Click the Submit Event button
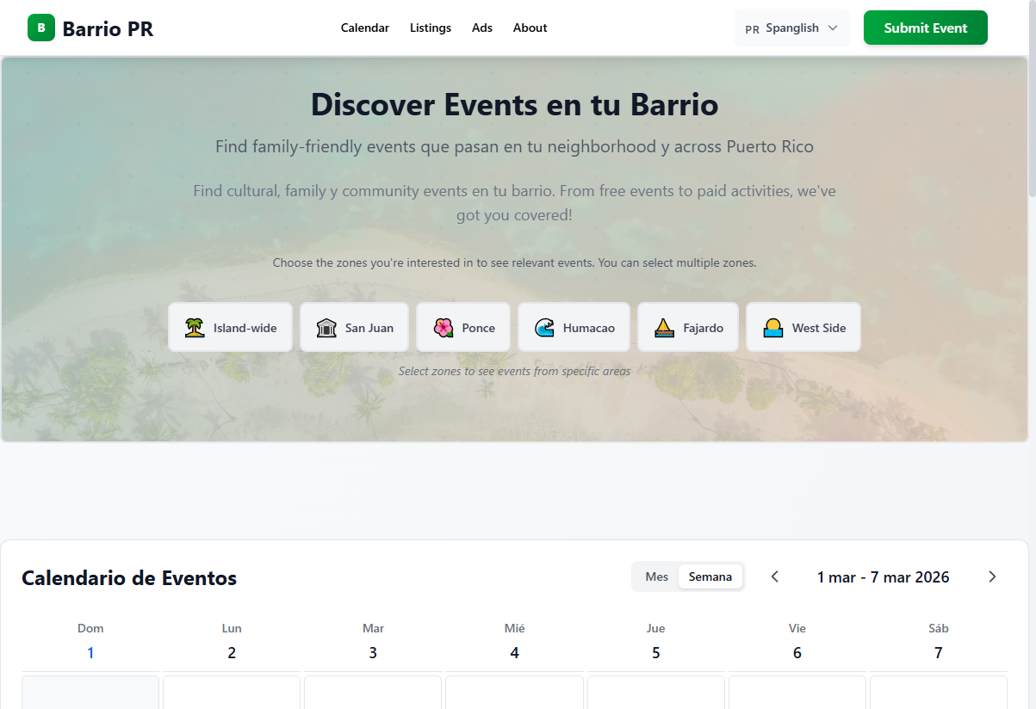Image resolution: width=1036 pixels, height=709 pixels. click(x=925, y=28)
